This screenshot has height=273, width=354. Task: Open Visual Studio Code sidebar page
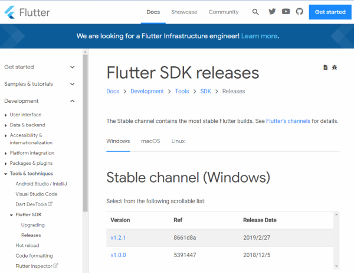(x=37, y=194)
